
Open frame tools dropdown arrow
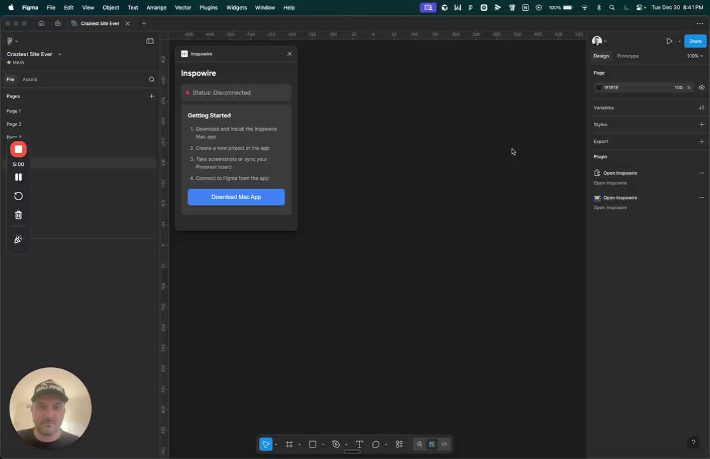coord(300,444)
